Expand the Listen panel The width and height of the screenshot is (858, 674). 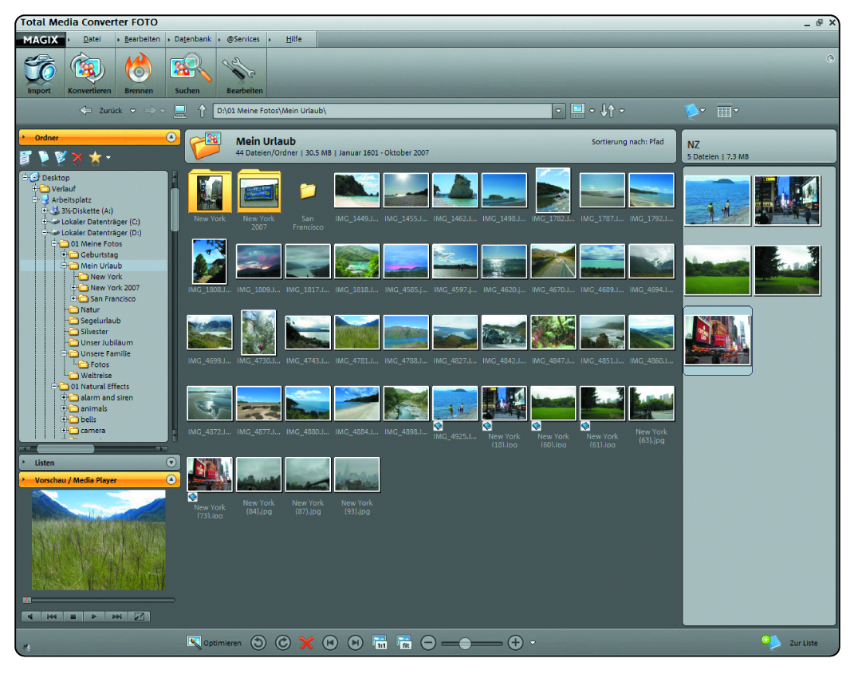click(x=171, y=463)
